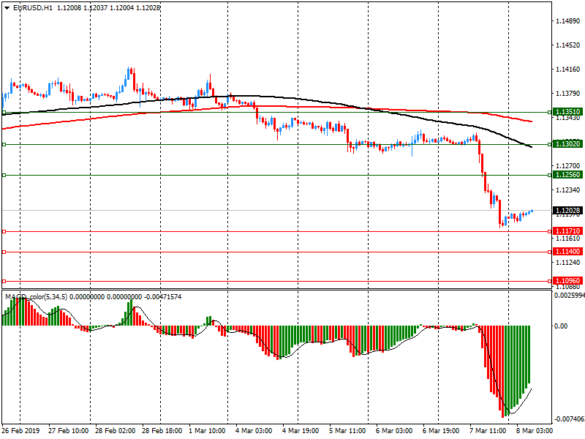Select the green 1.13020 price level label
585x439 pixels.
[x=568, y=144]
